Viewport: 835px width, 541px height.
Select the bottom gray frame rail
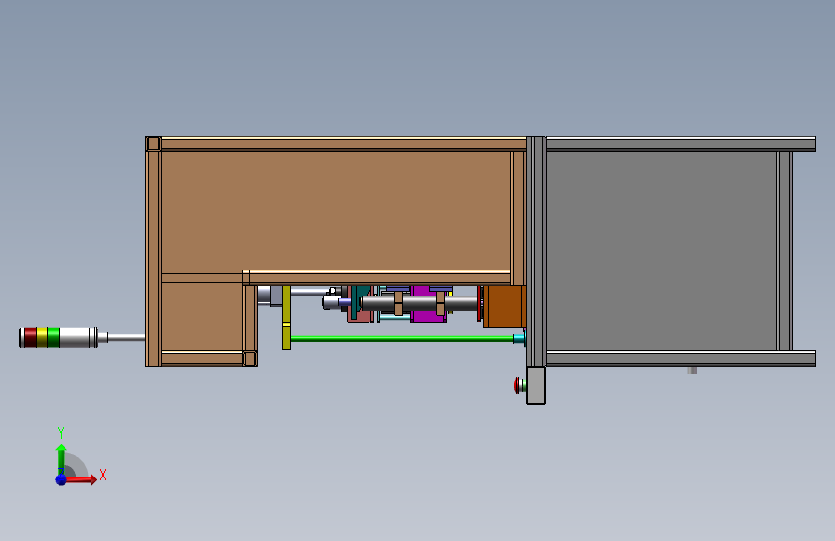(681, 358)
